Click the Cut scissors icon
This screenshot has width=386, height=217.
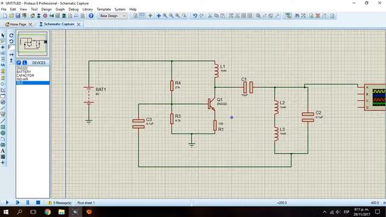(x=210, y=16)
